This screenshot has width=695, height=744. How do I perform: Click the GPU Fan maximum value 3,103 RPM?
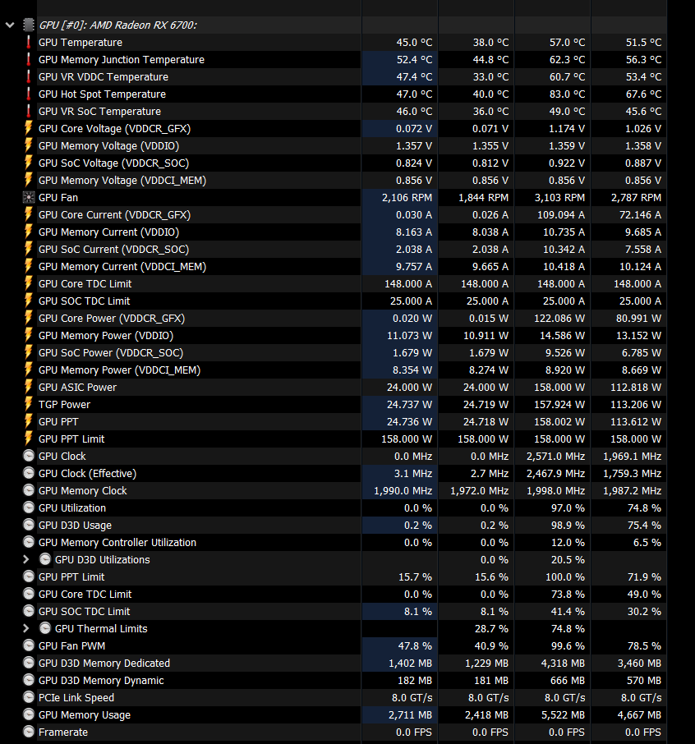[559, 197]
